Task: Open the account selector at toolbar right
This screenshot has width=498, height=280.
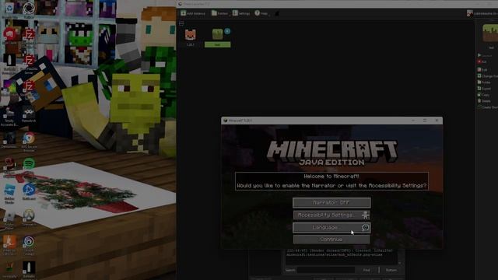Action: [x=482, y=13]
